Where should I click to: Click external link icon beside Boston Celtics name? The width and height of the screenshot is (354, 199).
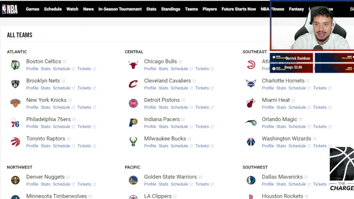(64, 62)
